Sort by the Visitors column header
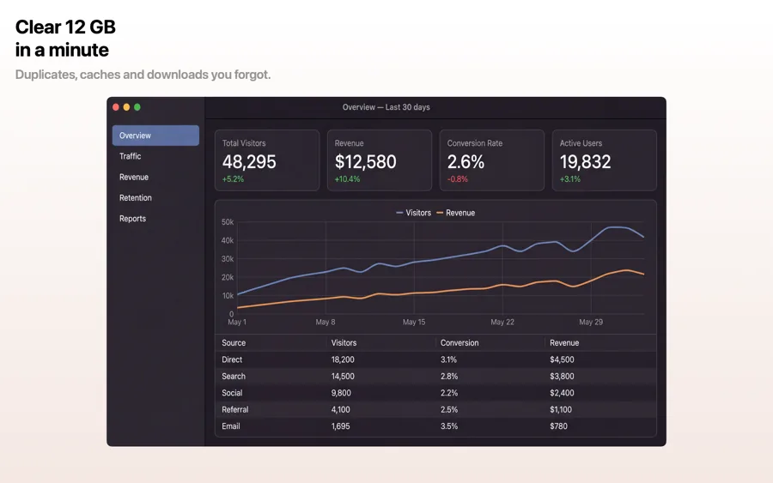773x483 pixels. 344,342
